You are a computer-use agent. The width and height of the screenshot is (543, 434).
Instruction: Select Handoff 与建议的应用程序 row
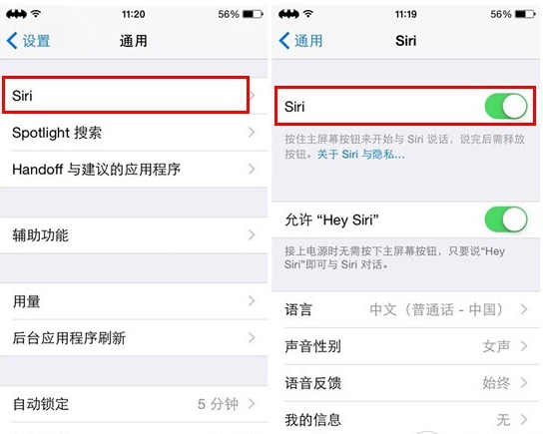click(134, 170)
